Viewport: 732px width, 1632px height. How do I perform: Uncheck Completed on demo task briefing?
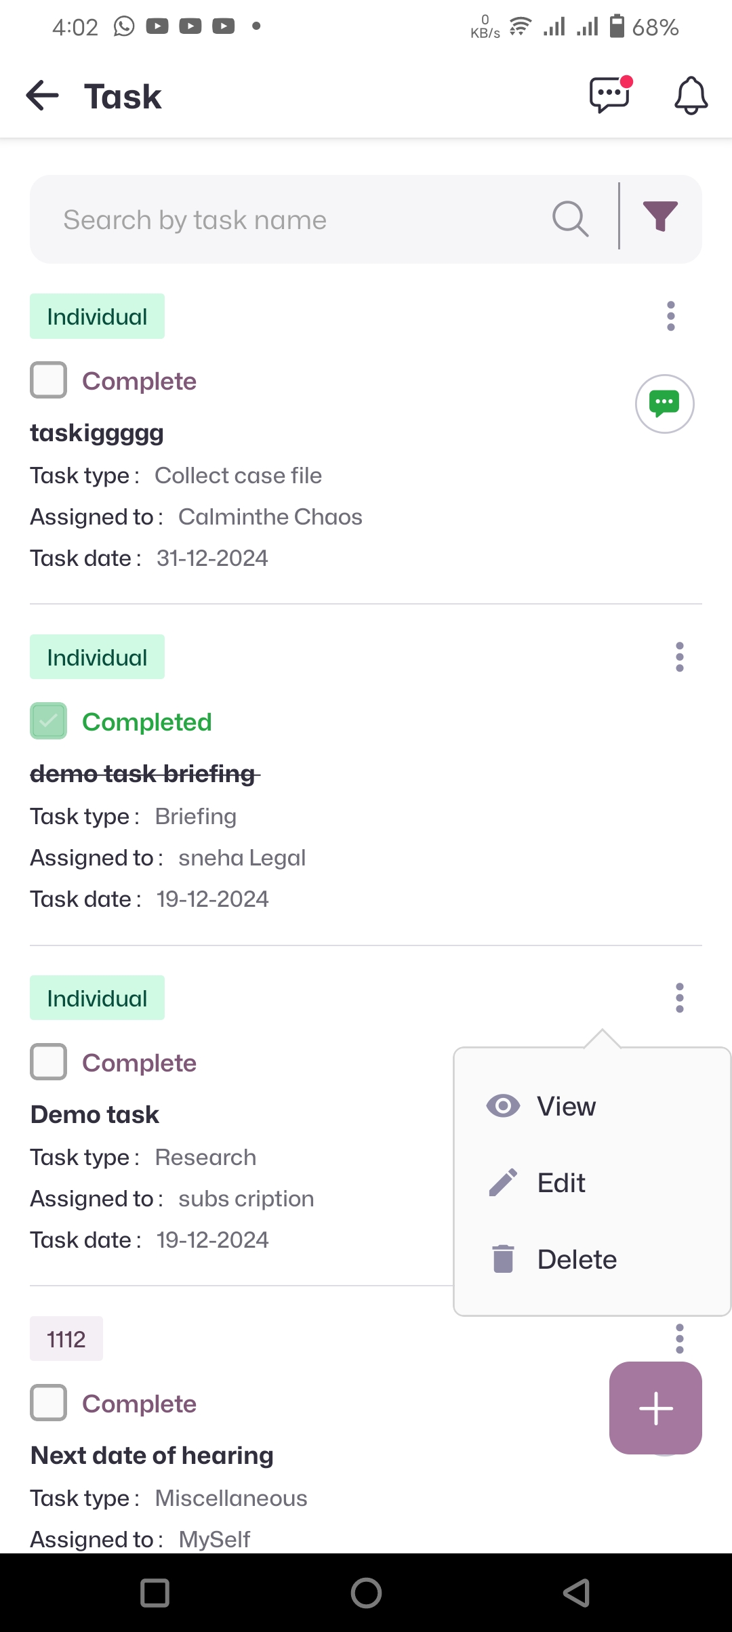pos(49,721)
